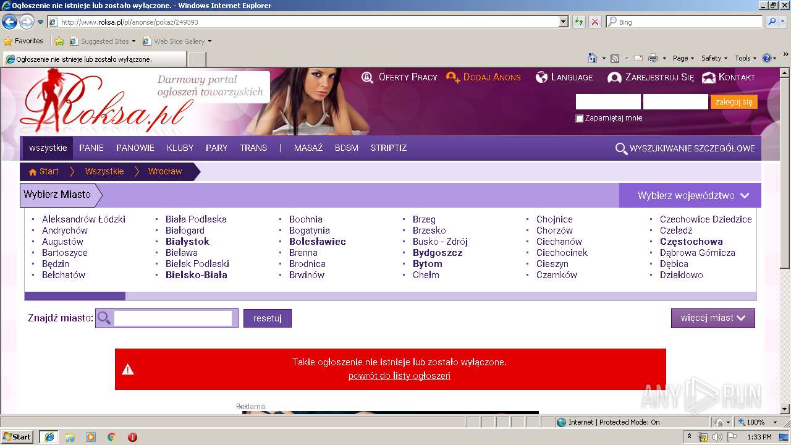Click the IE Help question mark icon
791x445 pixels.
point(767,58)
